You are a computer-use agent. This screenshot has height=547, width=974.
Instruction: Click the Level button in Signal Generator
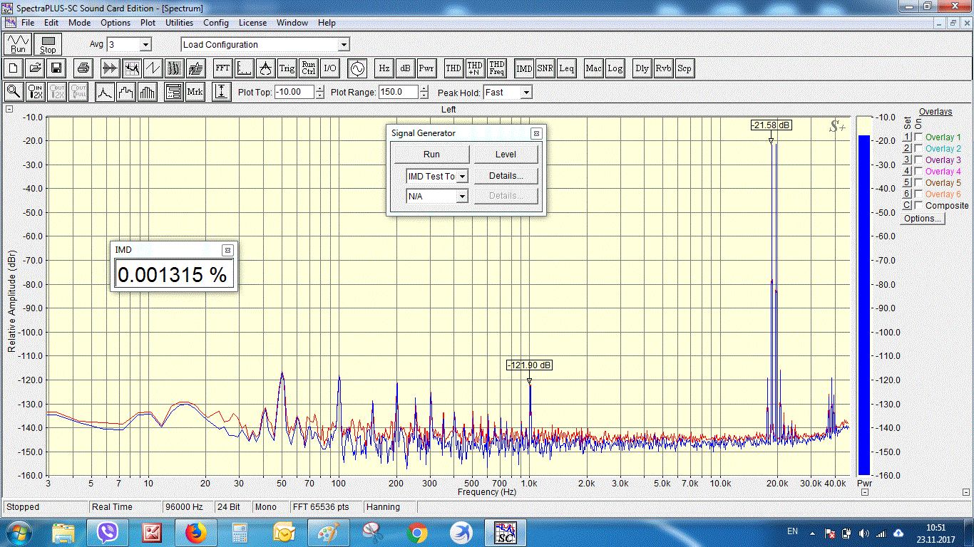pyautogui.click(x=506, y=155)
